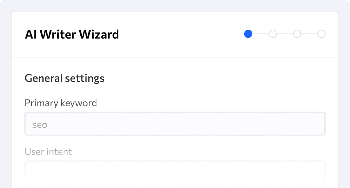Click the connector line between steps two and three

pyautogui.click(x=285, y=34)
